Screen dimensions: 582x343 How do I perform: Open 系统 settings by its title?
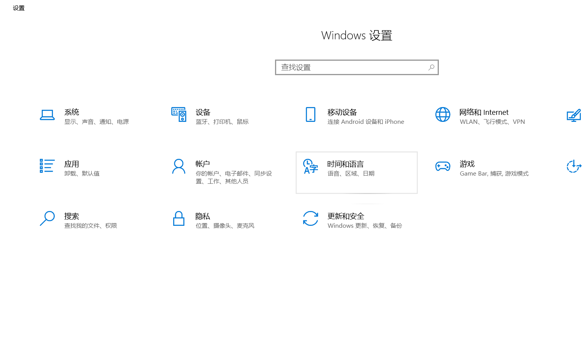[72, 112]
